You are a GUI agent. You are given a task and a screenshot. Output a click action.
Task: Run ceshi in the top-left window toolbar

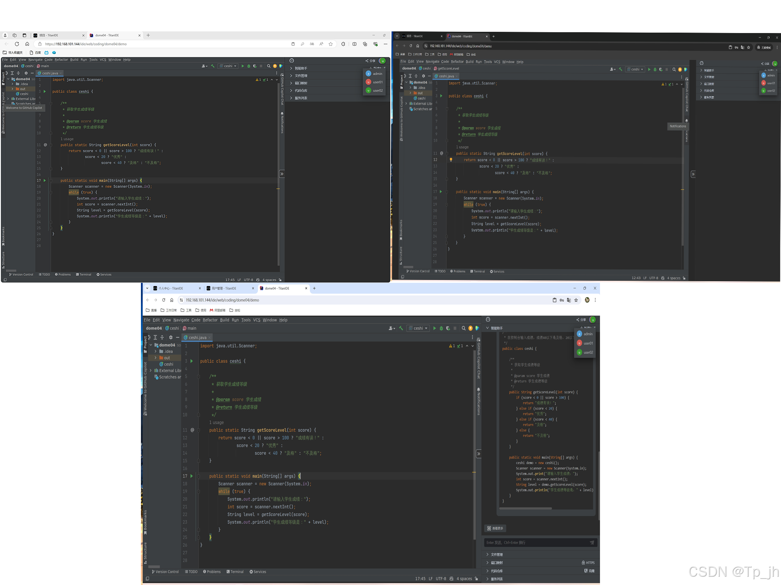243,66
